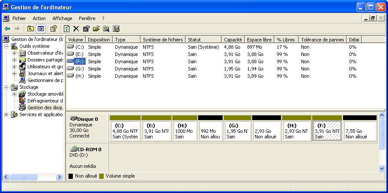Image resolution: width=388 pixels, height=193 pixels.
Task: Click the view settings toolbar icon at right
Action: point(116,29)
